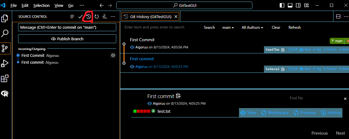Soft reset to commit fae67be
The width and height of the screenshot is (349, 139).
click(x=293, y=50)
